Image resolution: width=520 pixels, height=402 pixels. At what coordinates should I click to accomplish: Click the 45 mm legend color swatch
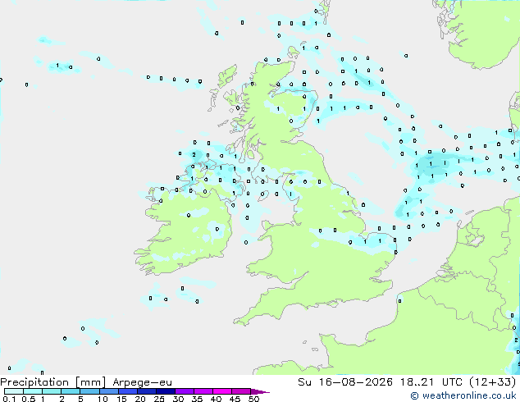[241, 391]
